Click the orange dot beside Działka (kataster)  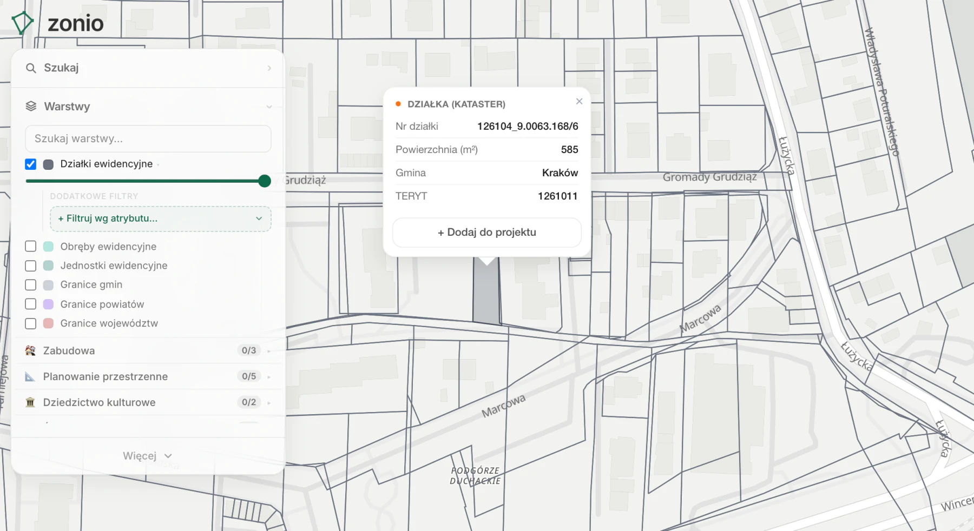tap(398, 104)
